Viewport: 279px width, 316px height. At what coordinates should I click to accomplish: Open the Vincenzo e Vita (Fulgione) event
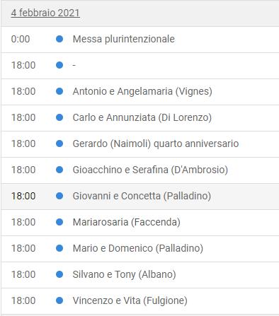pos(130,300)
